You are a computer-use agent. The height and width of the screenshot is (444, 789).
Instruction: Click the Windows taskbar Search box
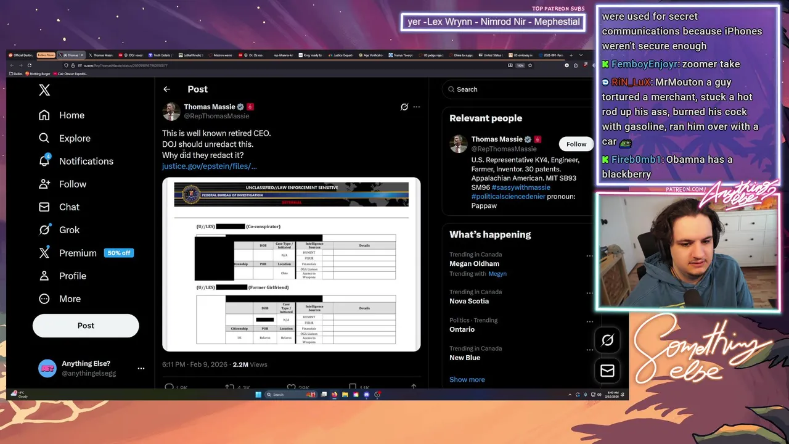pos(291,395)
